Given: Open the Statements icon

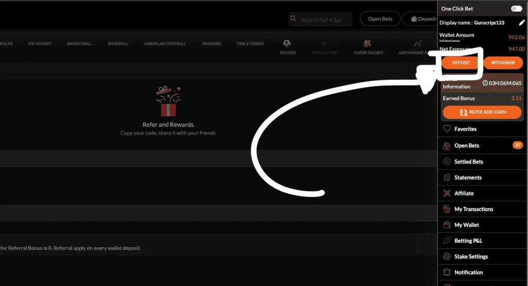Looking at the screenshot, I should 447,177.
